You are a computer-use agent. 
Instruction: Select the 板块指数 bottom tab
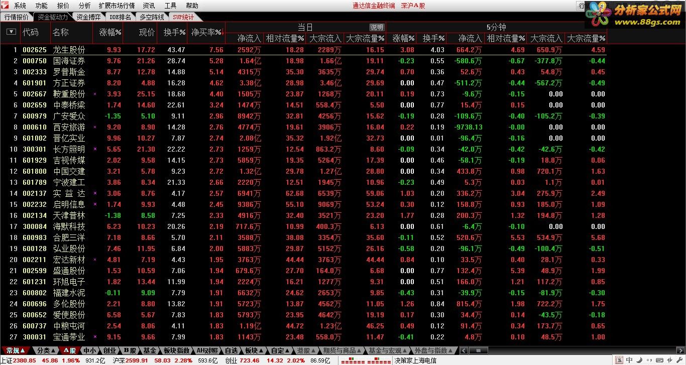[177, 350]
